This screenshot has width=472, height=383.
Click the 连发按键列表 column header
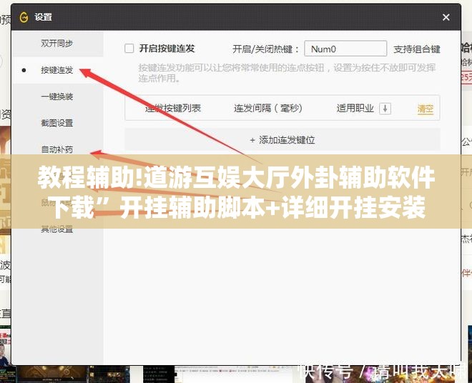click(x=173, y=108)
